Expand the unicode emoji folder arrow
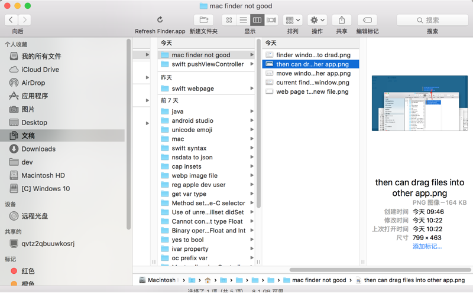 [x=252, y=130]
